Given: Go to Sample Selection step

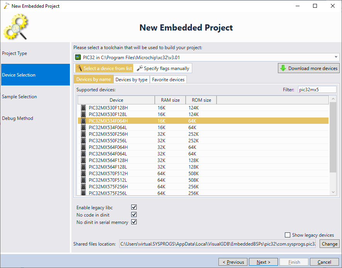Looking at the screenshot, I should [36, 96].
